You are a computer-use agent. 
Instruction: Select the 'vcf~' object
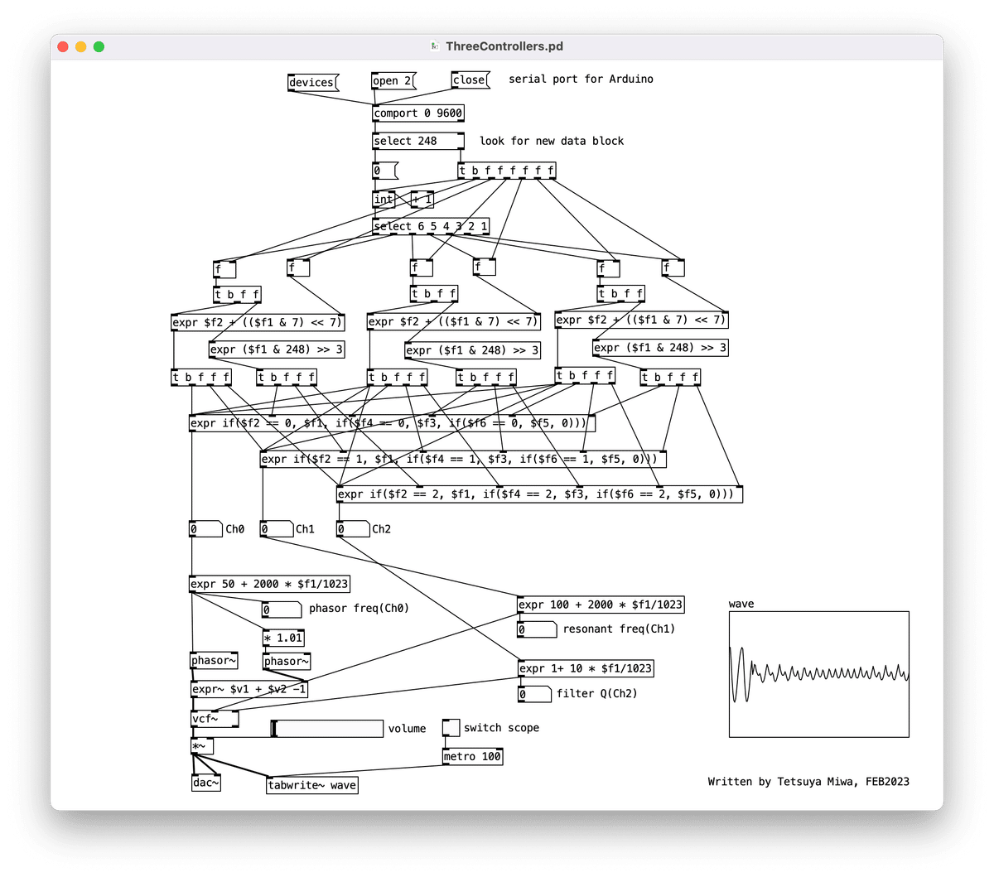[x=215, y=719]
